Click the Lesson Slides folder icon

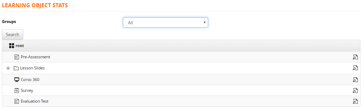click(x=16, y=68)
